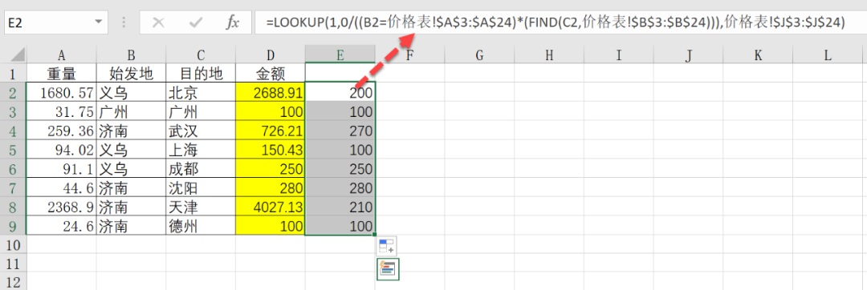The image size is (867, 290).
Task: Select column E cell showing 200
Action: click(340, 92)
